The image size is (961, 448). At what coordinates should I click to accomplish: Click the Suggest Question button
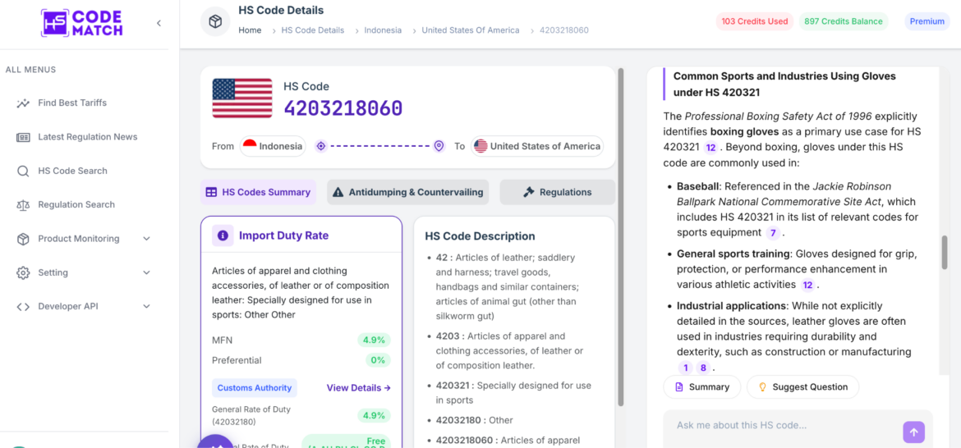[x=802, y=386]
